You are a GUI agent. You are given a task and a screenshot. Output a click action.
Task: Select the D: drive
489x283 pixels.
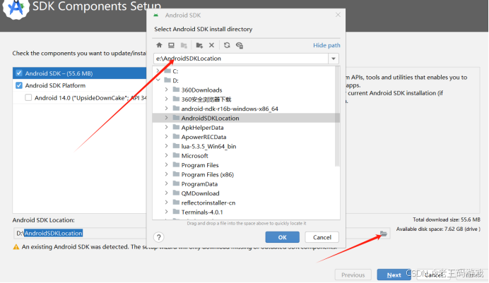point(175,80)
